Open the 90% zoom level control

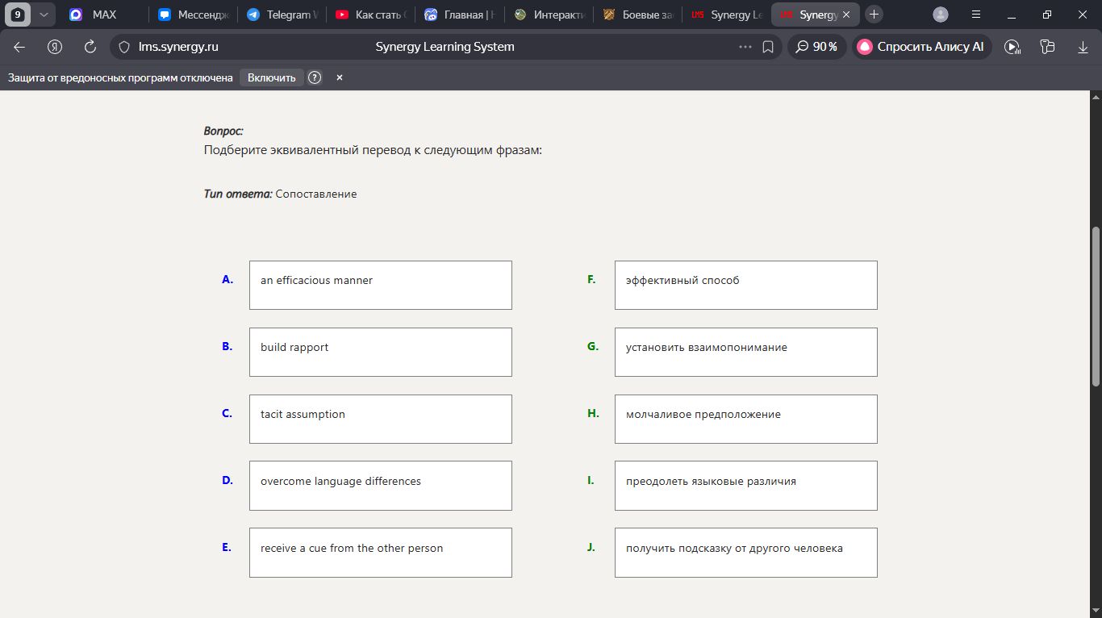816,47
